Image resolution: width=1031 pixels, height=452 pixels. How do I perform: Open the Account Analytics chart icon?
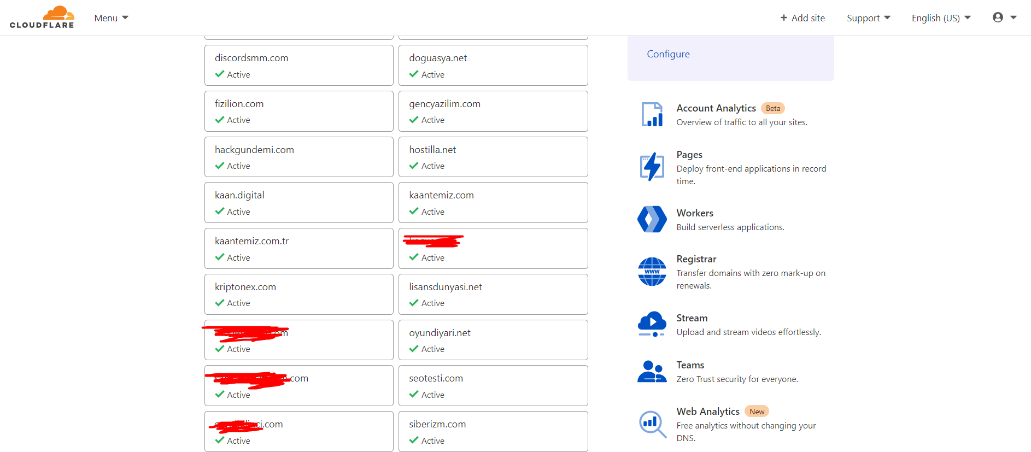pyautogui.click(x=652, y=115)
